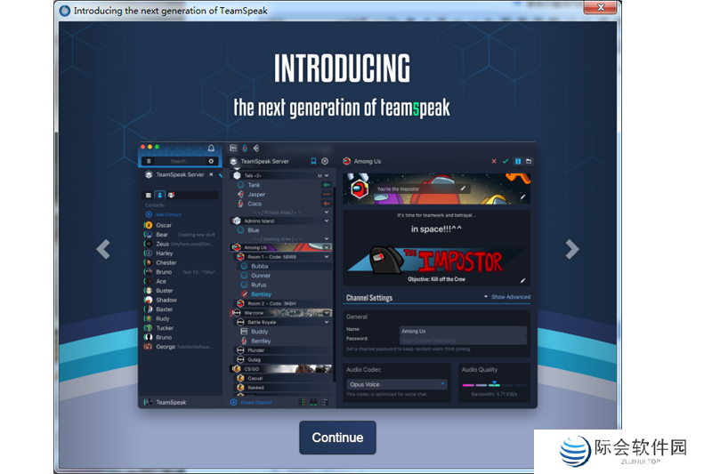
Task: Apply channel edits with green check icon
Action: click(505, 162)
